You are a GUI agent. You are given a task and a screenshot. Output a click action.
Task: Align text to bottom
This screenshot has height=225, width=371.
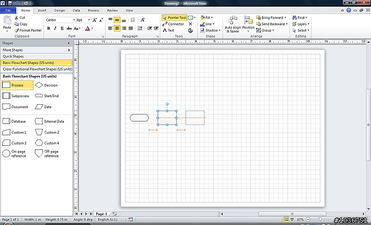tap(123, 20)
